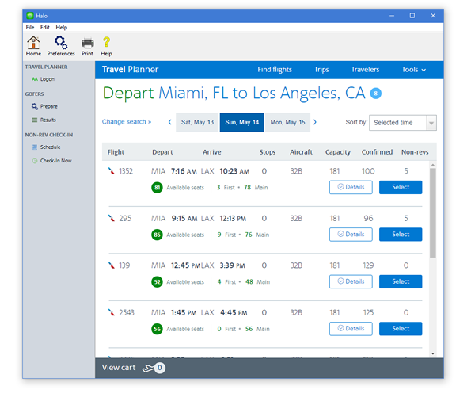475x401 pixels.
Task: Click Change search link
Action: click(127, 122)
